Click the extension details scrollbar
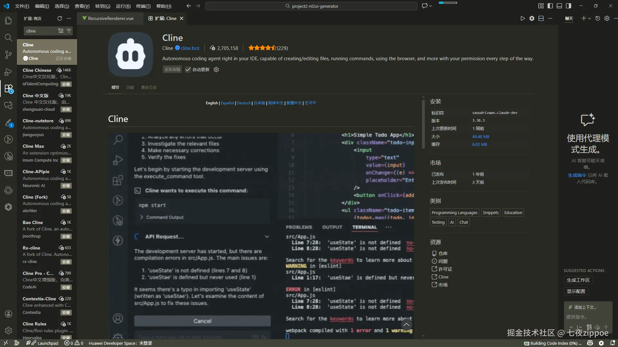This screenshot has height=347, width=618. click(423, 124)
